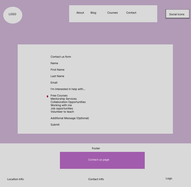
Task: Select the Contact navigation item
Action: click(x=131, y=13)
